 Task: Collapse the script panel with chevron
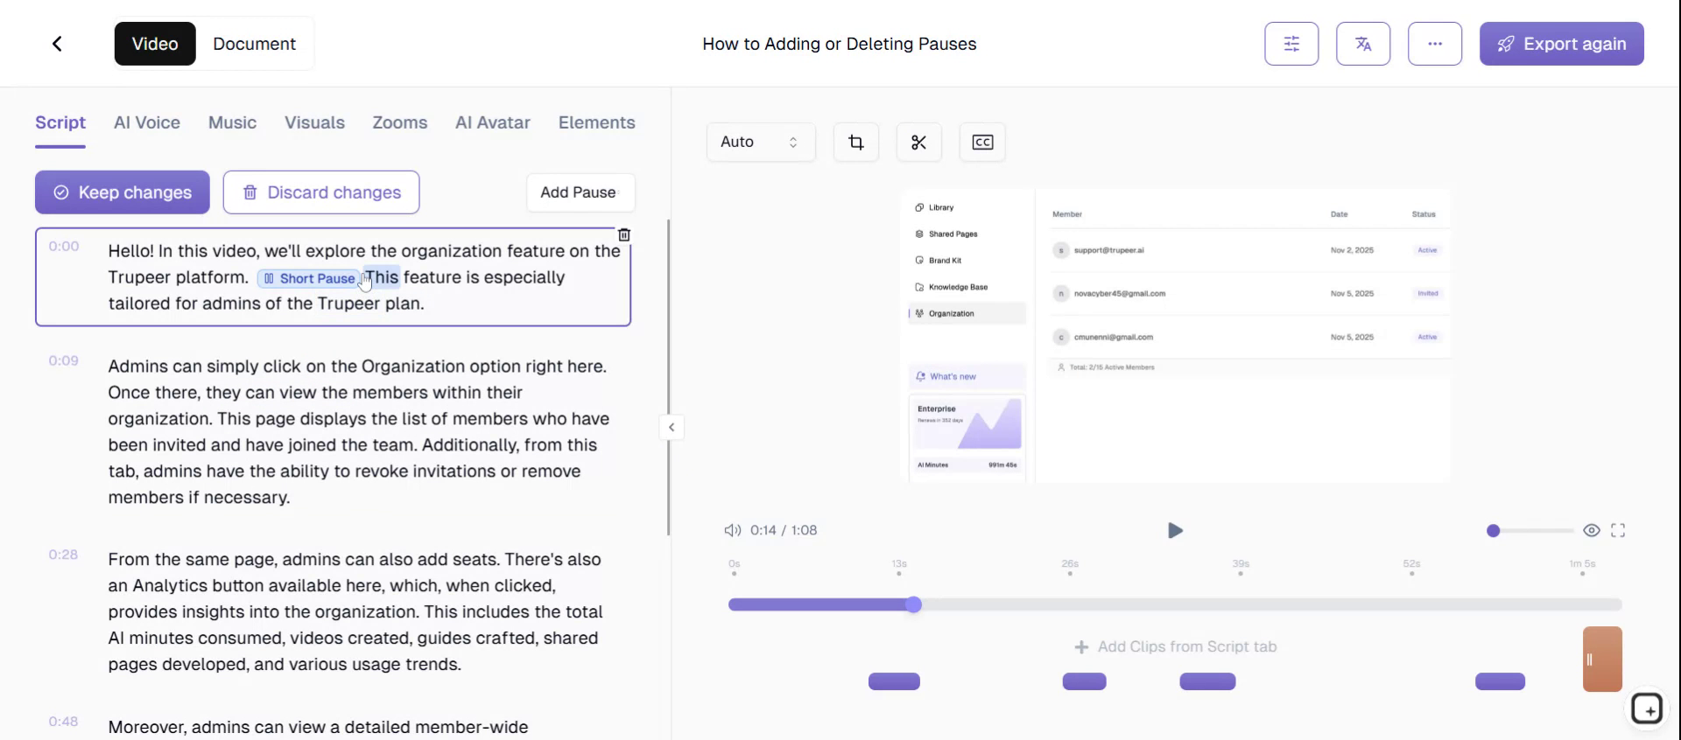click(x=672, y=428)
